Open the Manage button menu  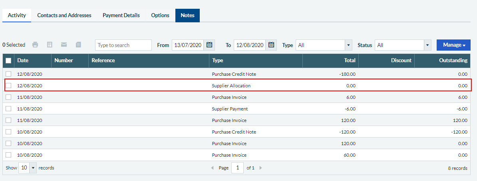tap(453, 45)
